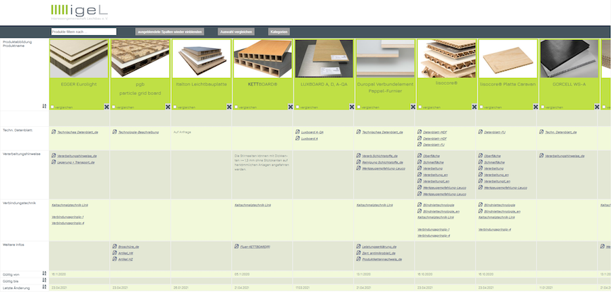The width and height of the screenshot is (611, 292).
Task: Click 'ausgeblendete Spalten wieder einblenden' button
Action: tap(170, 32)
